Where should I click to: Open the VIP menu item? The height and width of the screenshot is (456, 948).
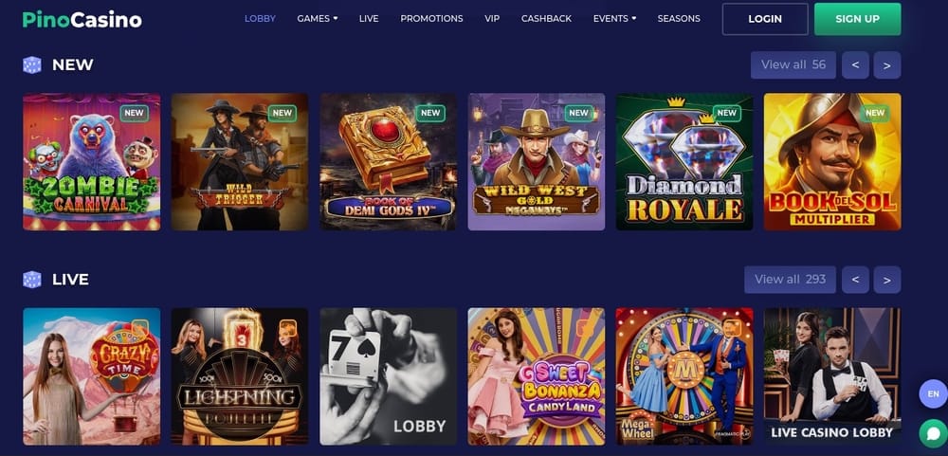[492, 19]
